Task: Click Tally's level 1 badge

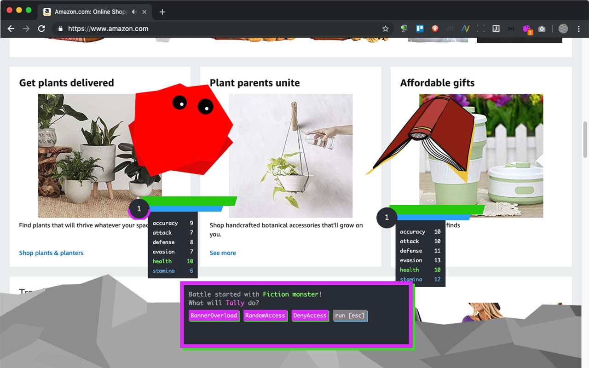Action: click(139, 209)
